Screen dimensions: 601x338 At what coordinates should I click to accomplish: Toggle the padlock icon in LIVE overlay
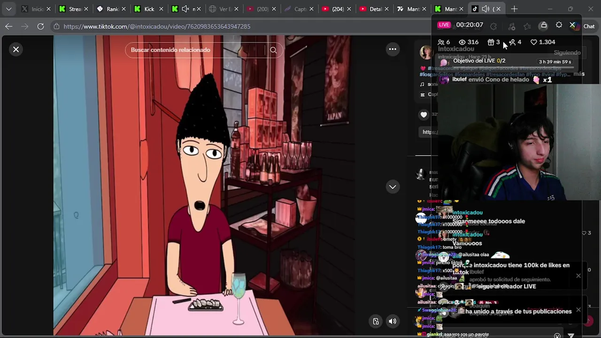(544, 25)
